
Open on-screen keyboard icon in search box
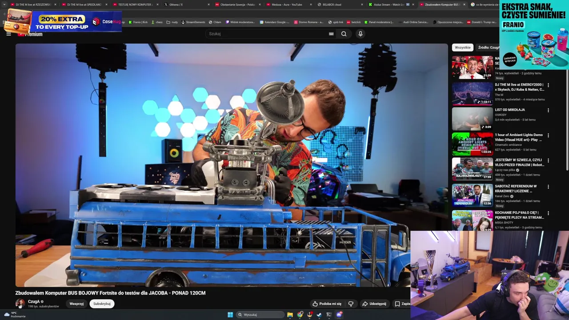tap(331, 34)
